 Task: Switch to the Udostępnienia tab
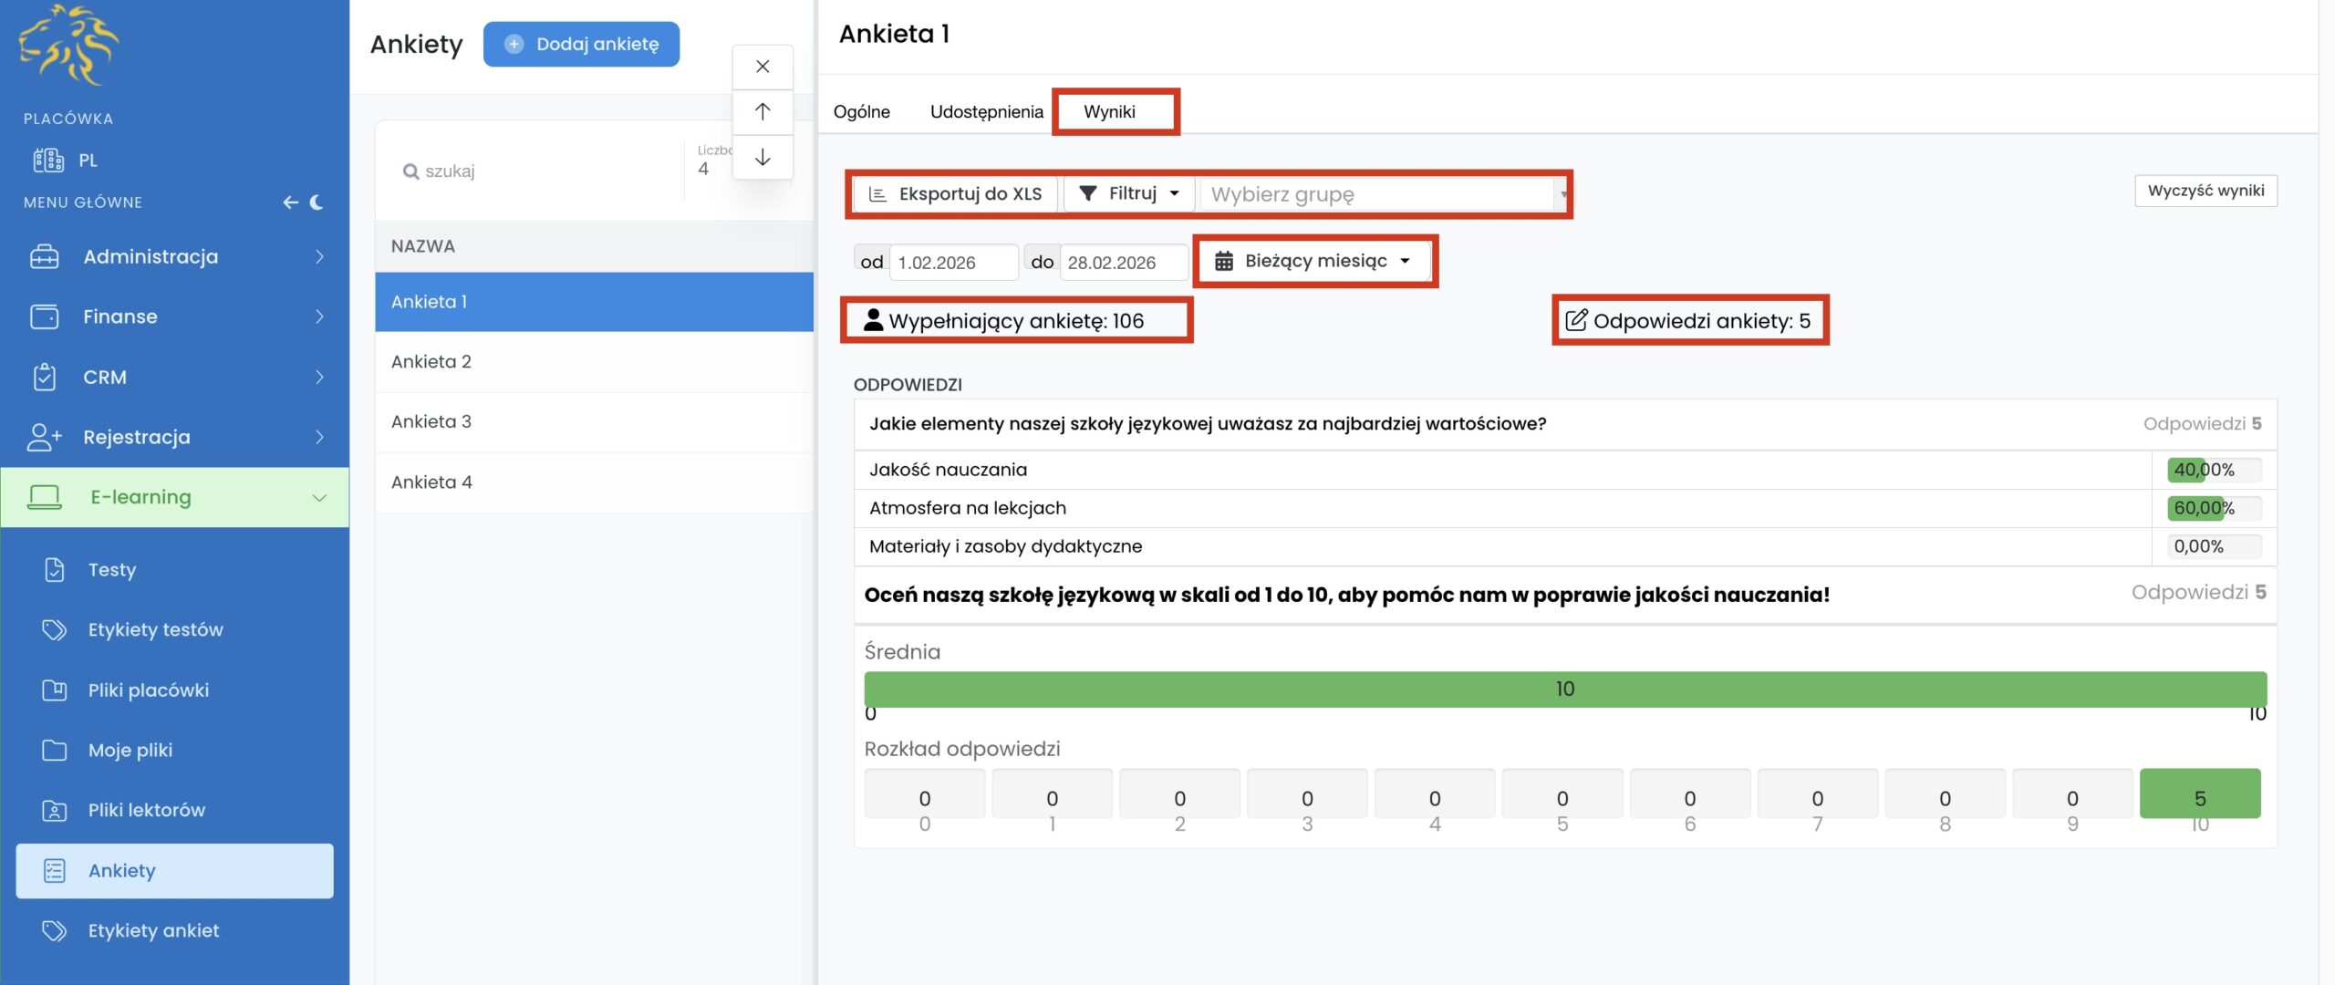pyautogui.click(x=986, y=111)
